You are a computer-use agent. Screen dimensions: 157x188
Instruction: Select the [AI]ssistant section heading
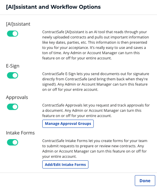point(18,24)
